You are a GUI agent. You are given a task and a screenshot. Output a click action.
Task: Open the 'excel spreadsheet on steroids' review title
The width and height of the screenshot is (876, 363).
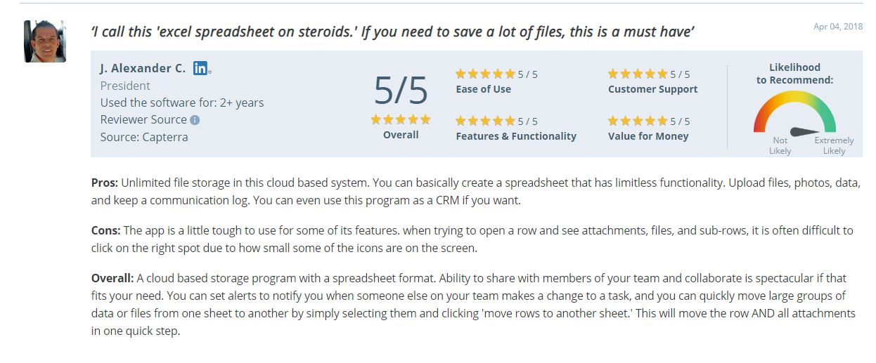tap(393, 32)
